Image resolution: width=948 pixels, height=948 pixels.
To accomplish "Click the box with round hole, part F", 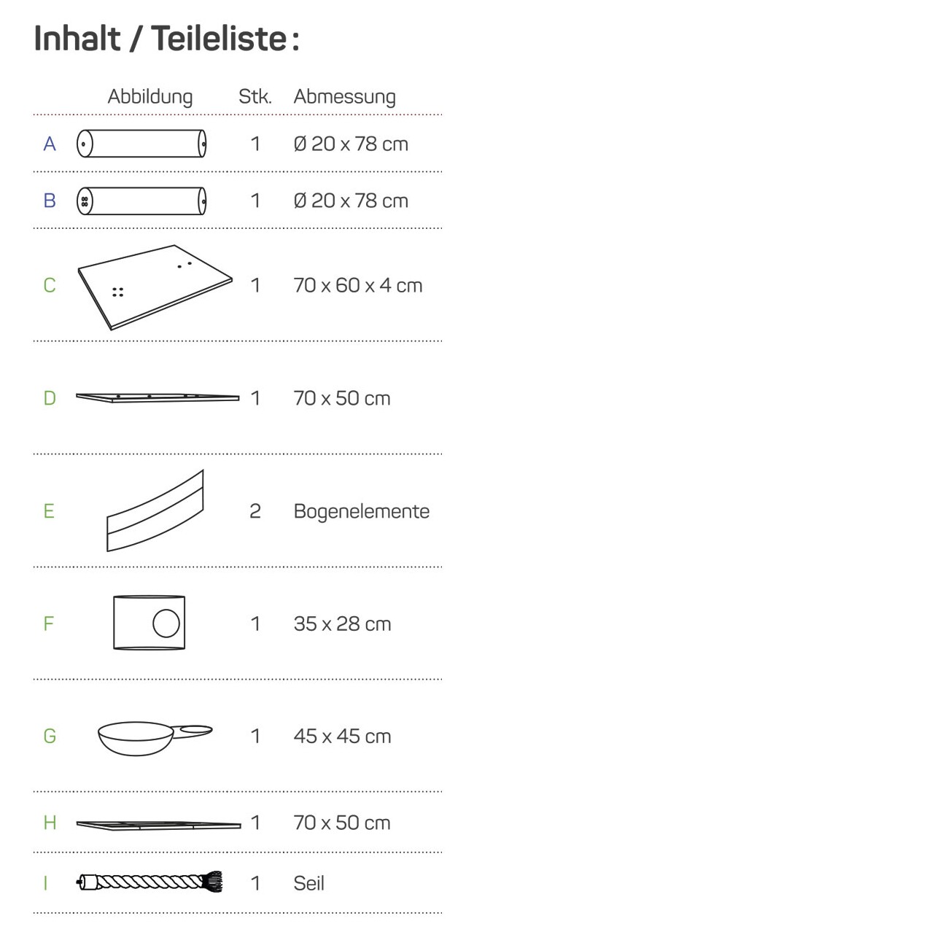I will pyautogui.click(x=149, y=623).
